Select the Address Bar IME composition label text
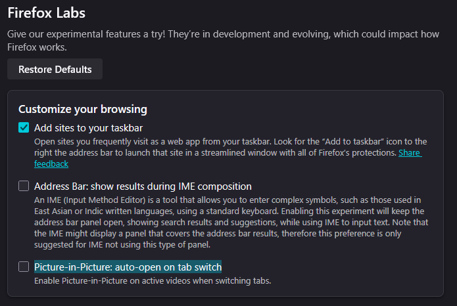The image size is (457, 306). coord(143,186)
